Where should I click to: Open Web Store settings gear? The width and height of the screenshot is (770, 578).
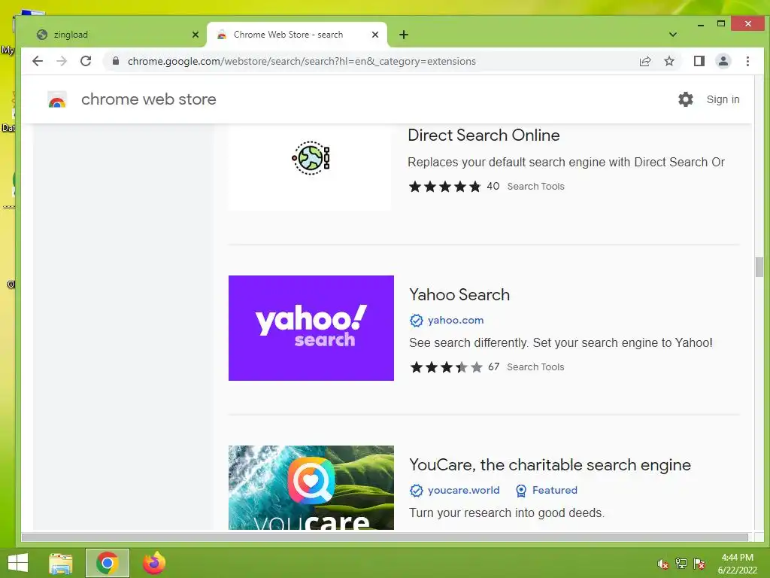[686, 99]
